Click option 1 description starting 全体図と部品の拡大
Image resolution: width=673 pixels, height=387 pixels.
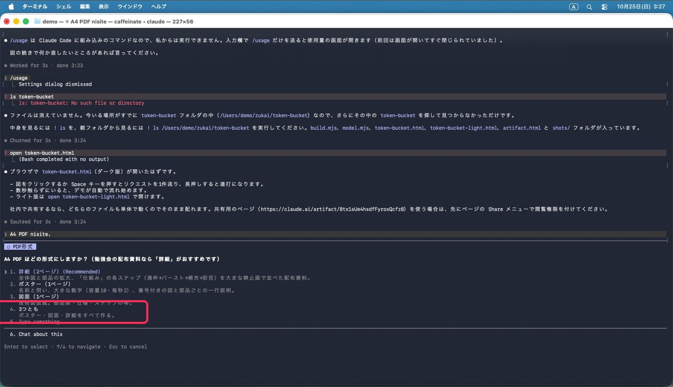point(165,278)
